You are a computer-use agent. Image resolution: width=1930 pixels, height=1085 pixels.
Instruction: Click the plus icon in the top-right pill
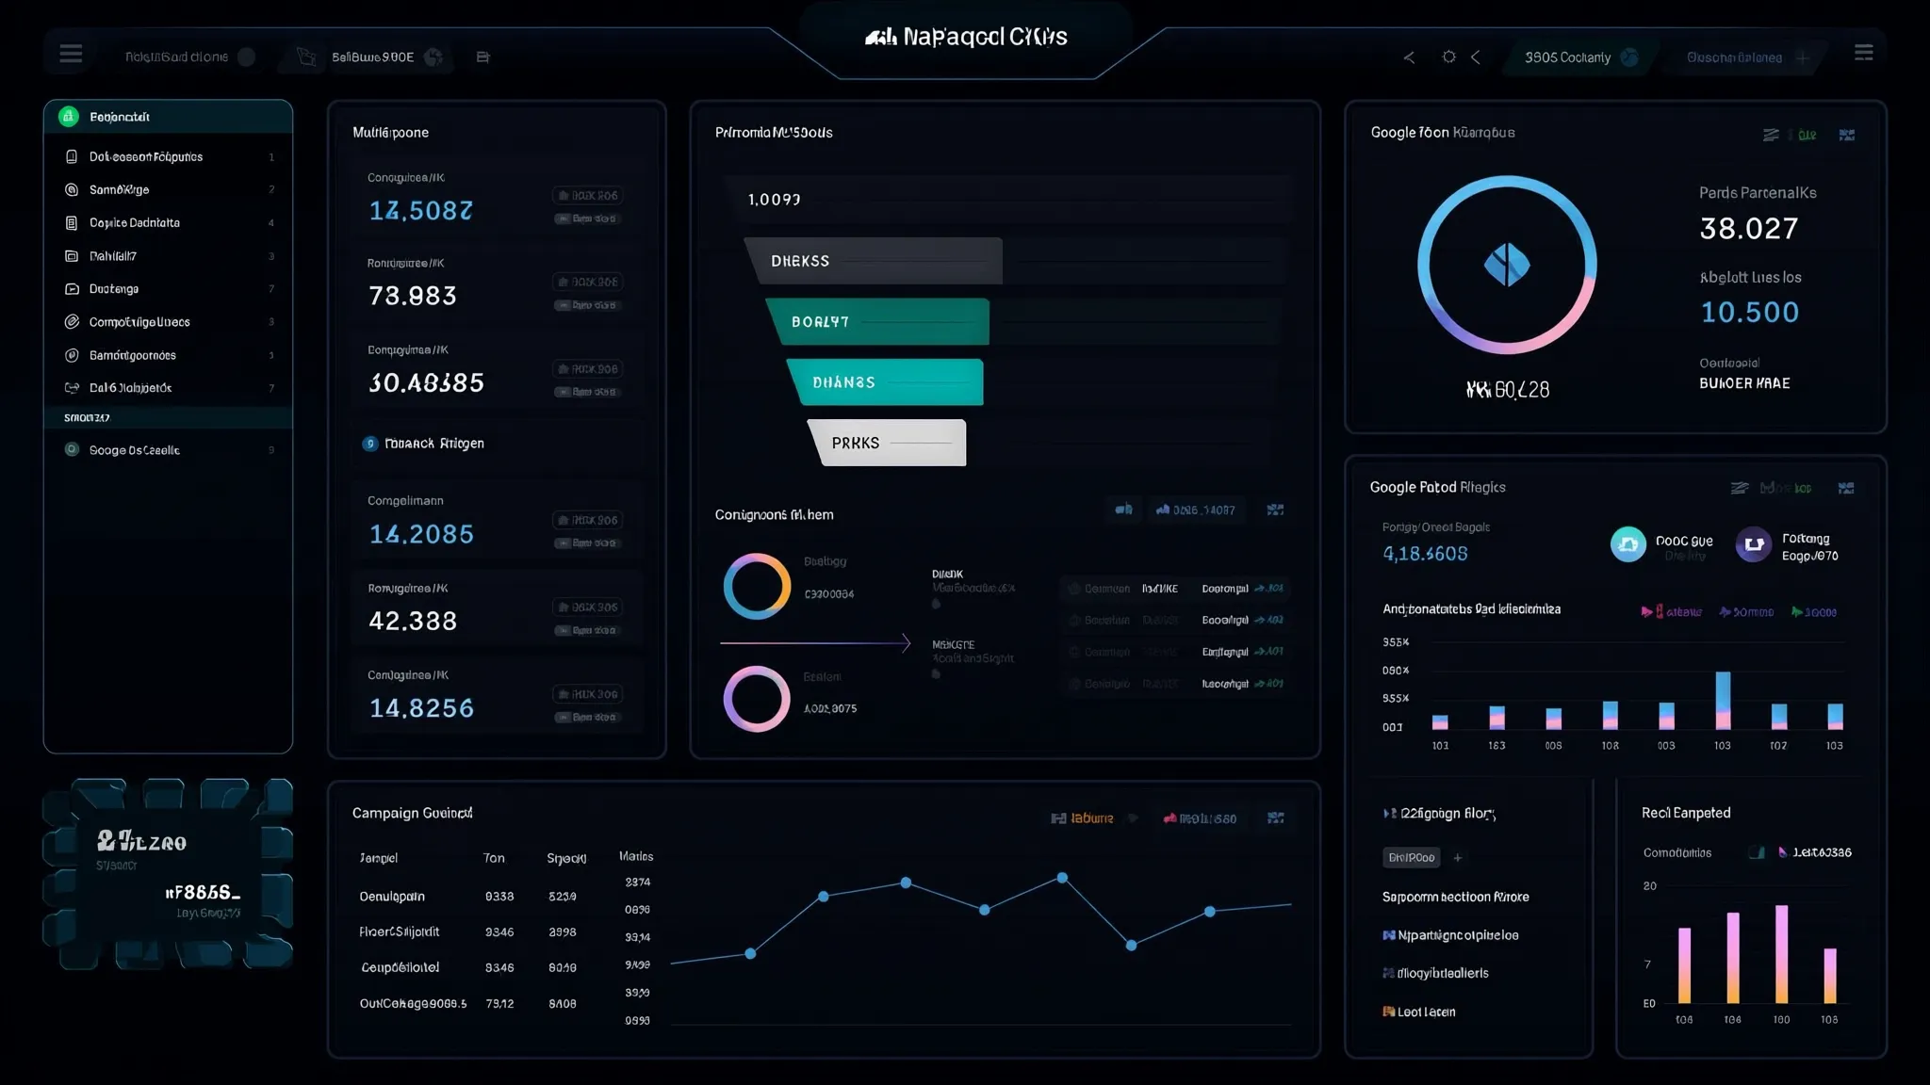point(1802,57)
